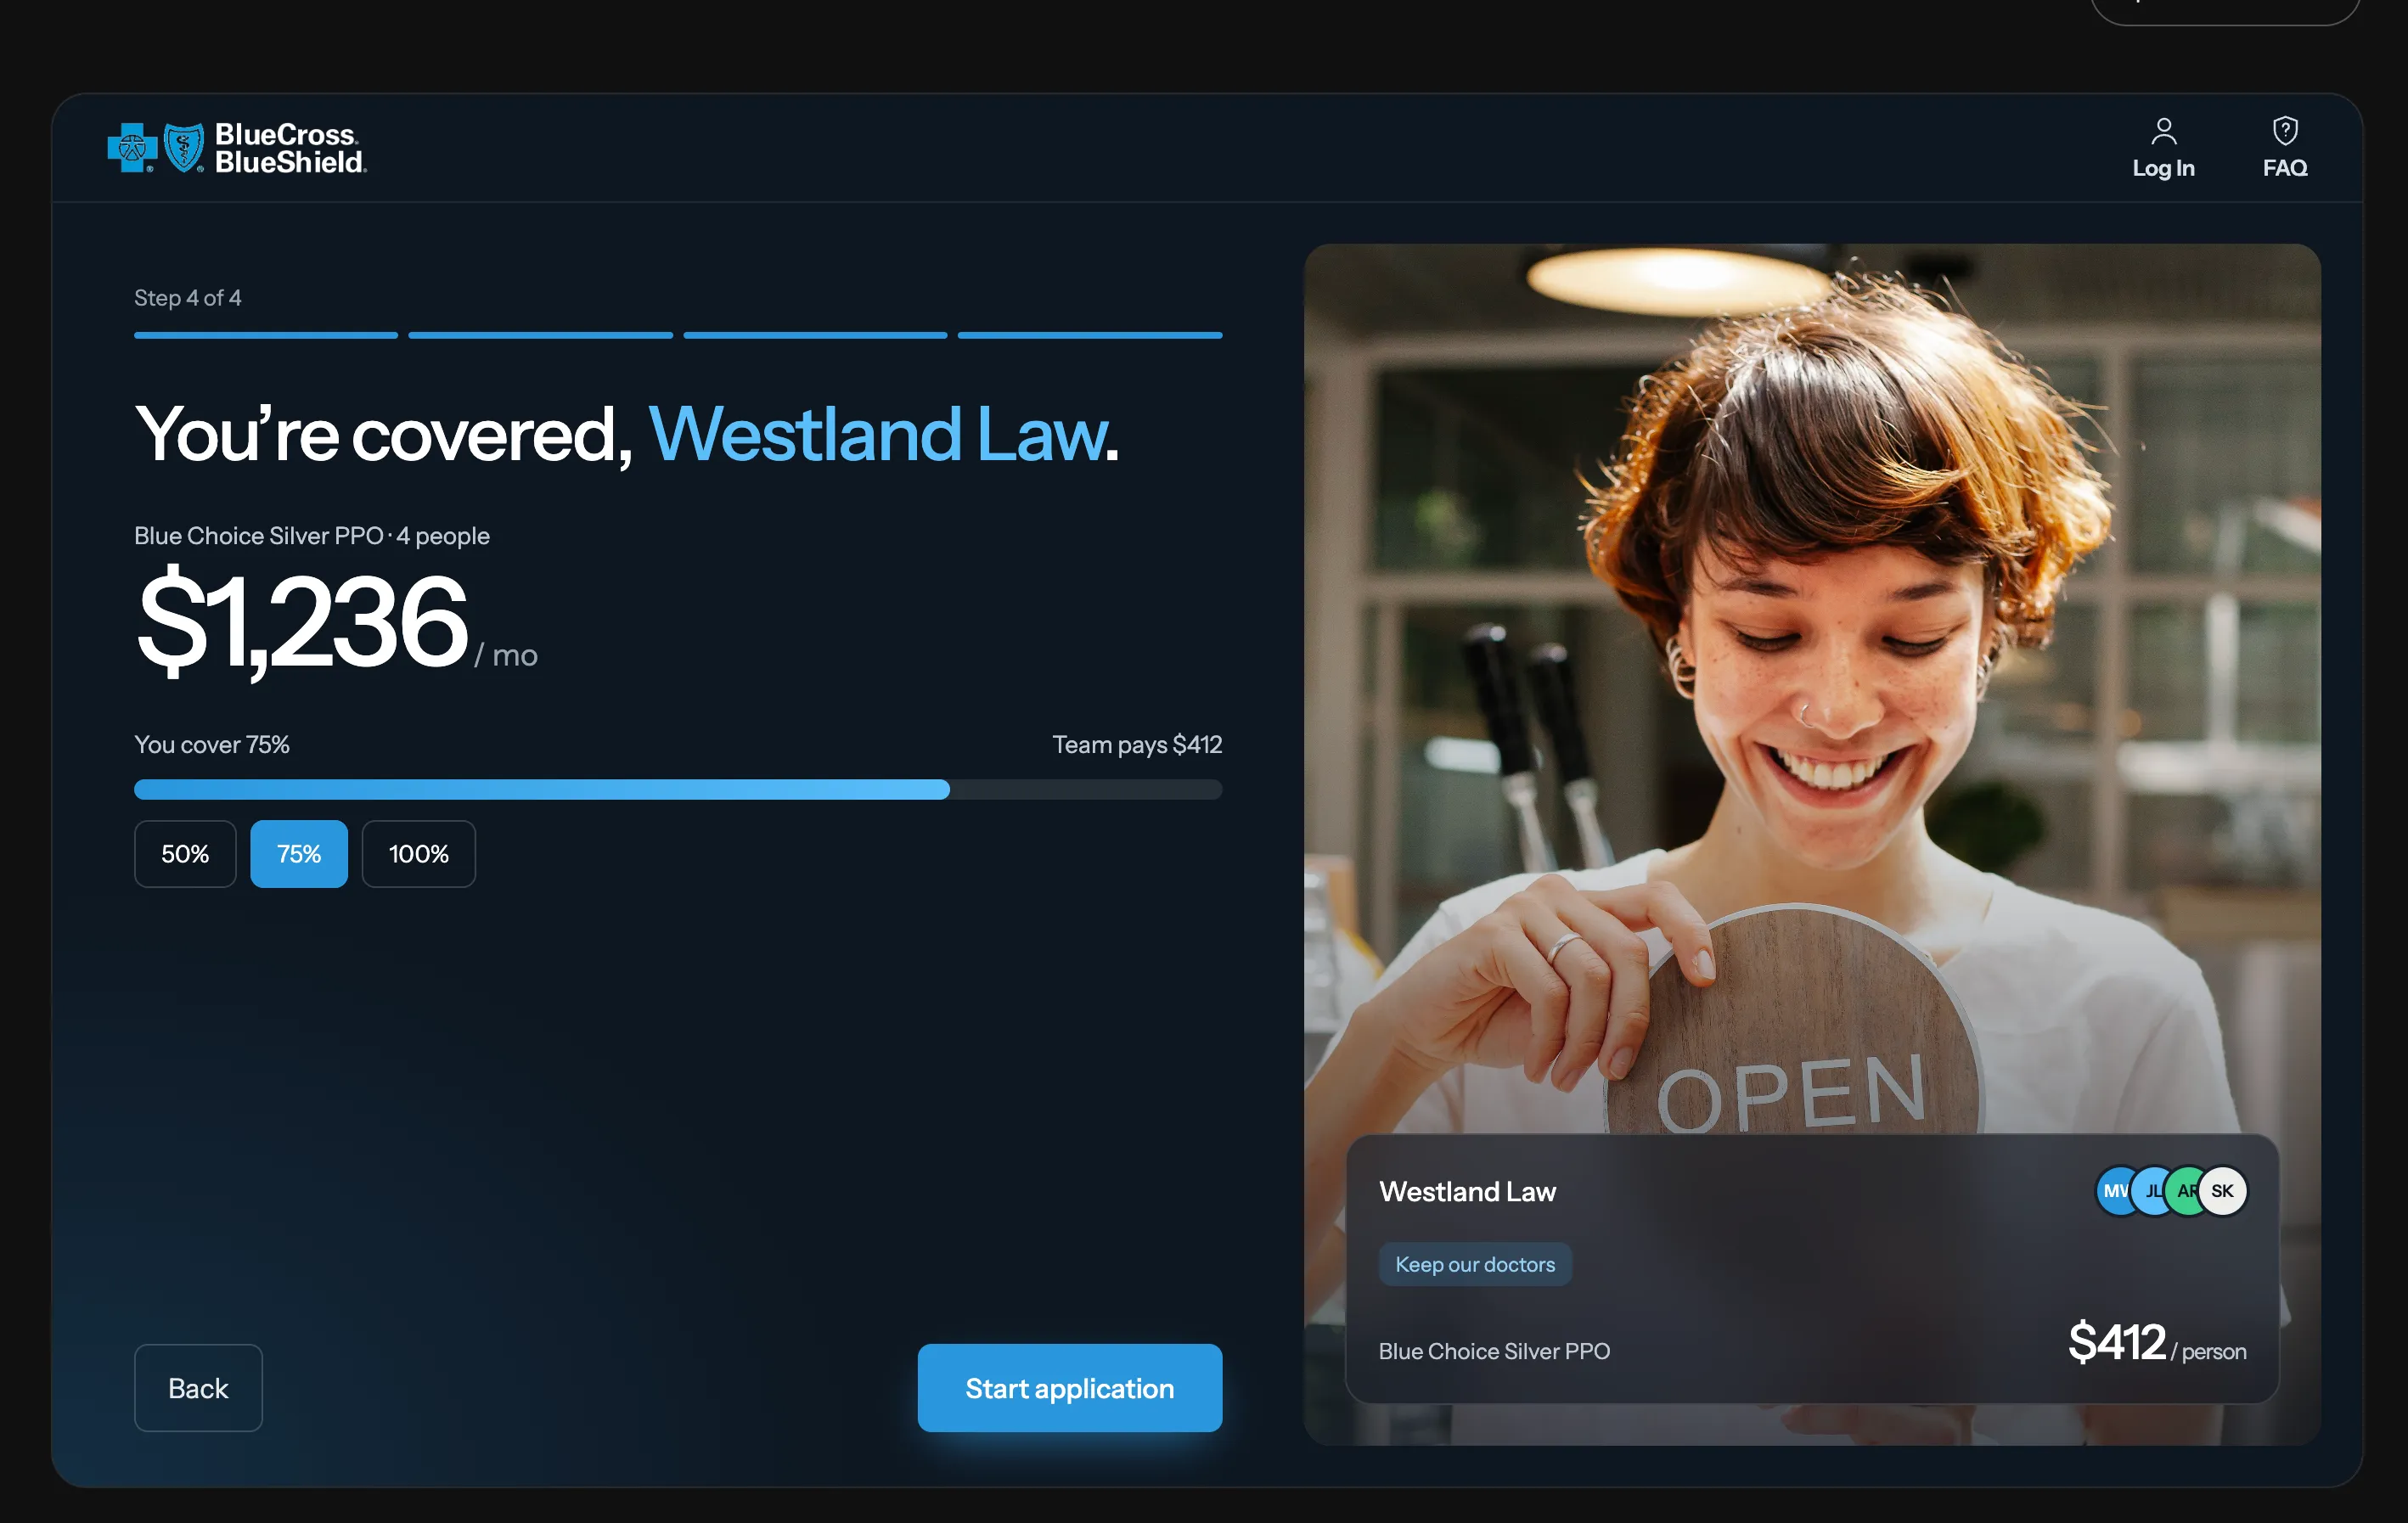The image size is (2408, 1523).
Task: Click the Team pays $412 label
Action: click(1137, 745)
